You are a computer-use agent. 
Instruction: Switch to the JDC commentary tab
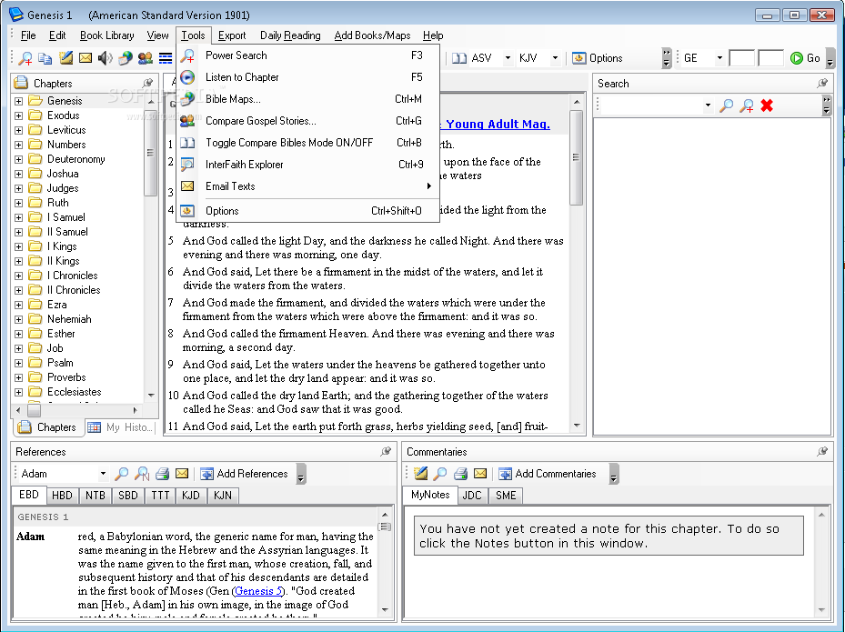pyautogui.click(x=472, y=496)
